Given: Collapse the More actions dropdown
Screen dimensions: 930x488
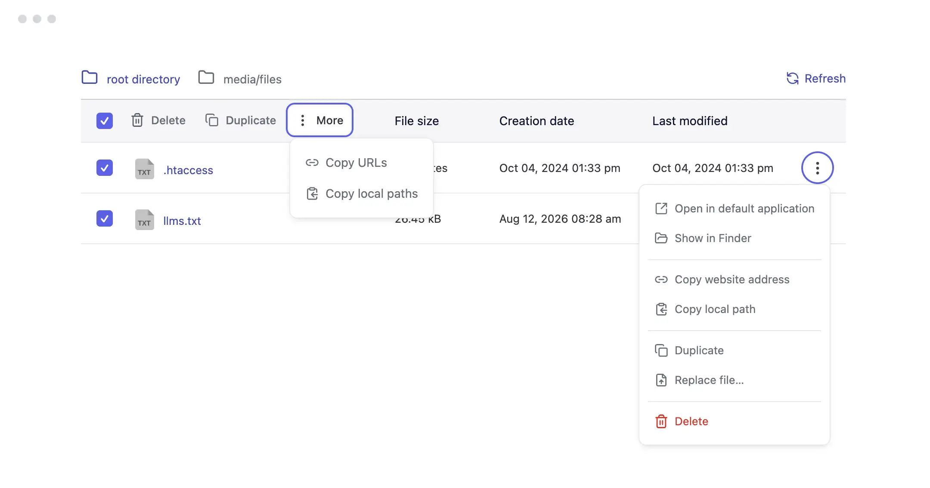Looking at the screenshot, I should [x=320, y=120].
